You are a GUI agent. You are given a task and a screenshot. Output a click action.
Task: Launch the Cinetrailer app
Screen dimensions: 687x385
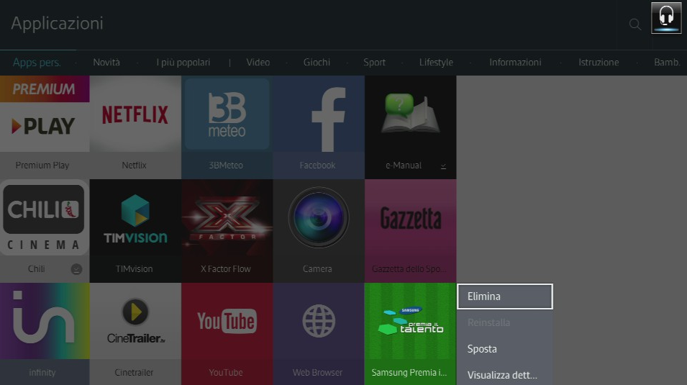135,334
